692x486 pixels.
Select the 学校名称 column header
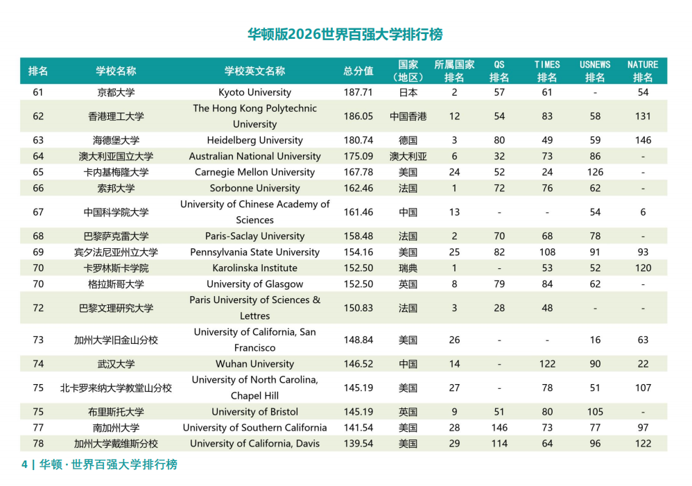tap(116, 71)
